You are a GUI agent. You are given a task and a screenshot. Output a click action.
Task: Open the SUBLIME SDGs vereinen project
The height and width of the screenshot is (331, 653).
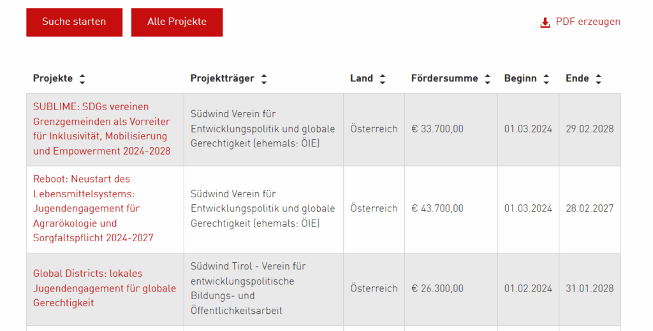coord(101,129)
